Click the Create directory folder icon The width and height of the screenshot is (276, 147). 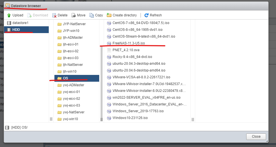109,15
